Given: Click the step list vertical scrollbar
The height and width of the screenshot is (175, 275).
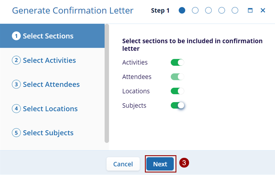Looking at the screenshot, I should coord(107,83).
